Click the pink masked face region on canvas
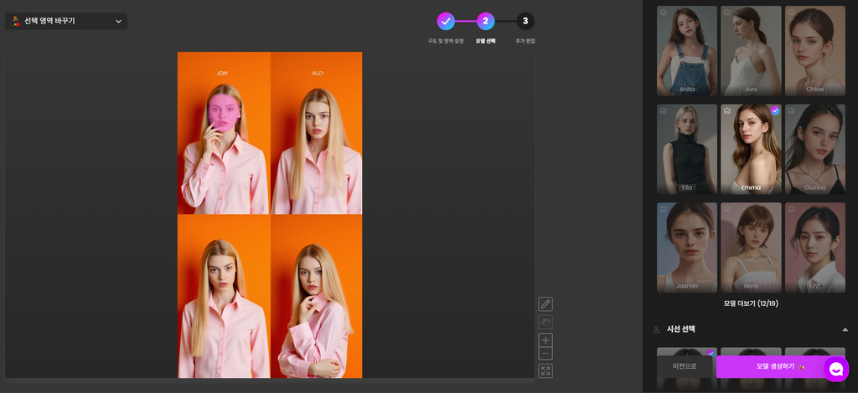Image resolution: width=858 pixels, height=393 pixels. click(x=223, y=111)
